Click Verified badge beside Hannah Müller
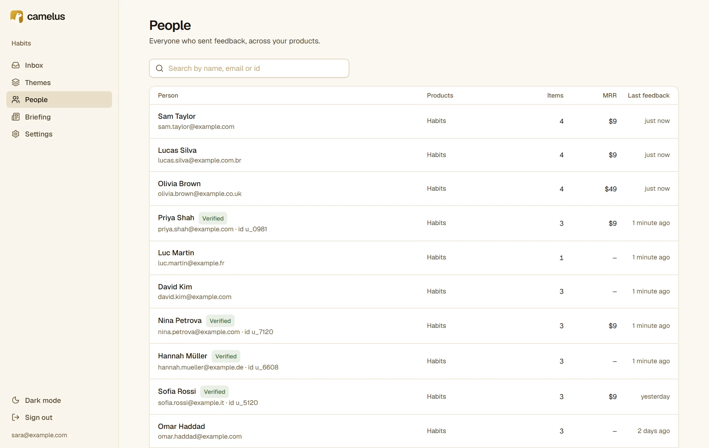The height and width of the screenshot is (448, 709). tap(226, 356)
